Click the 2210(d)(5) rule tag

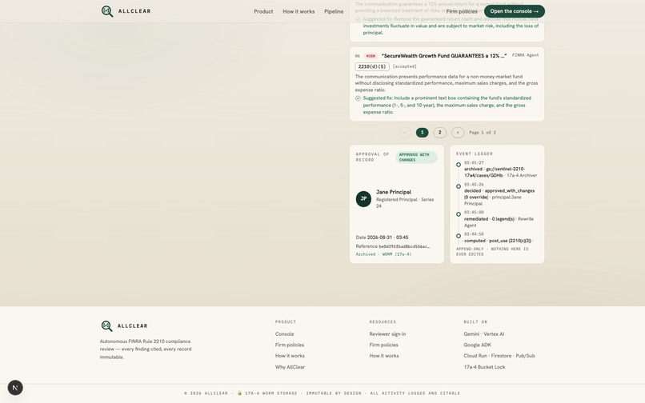point(372,66)
